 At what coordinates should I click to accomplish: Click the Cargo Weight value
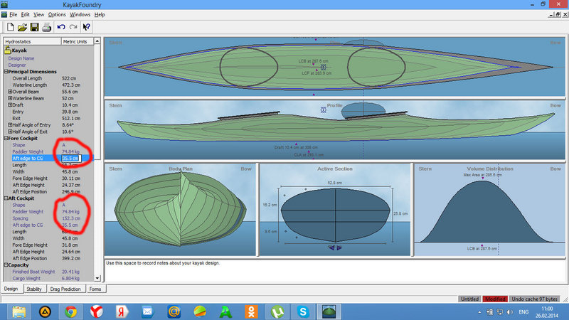tap(70, 278)
